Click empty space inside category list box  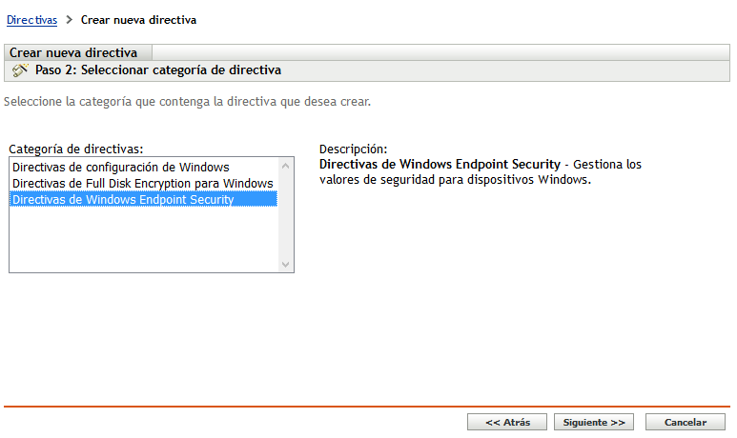(143, 240)
